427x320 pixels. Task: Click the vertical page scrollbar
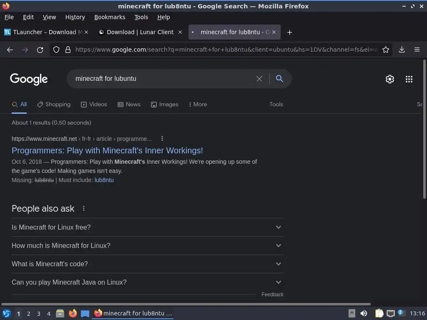[424, 129]
